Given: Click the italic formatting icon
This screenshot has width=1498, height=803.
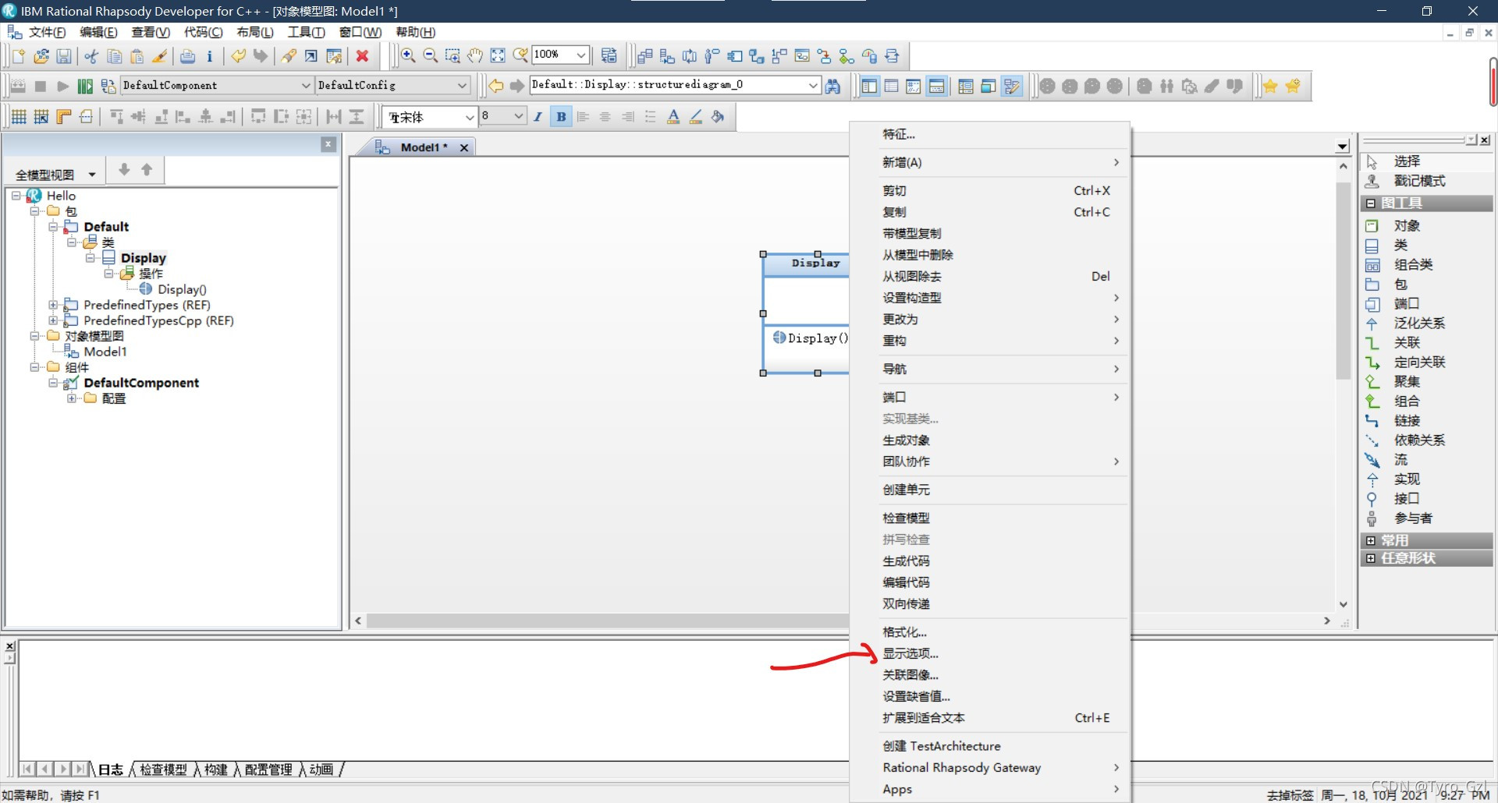Looking at the screenshot, I should coord(538,117).
